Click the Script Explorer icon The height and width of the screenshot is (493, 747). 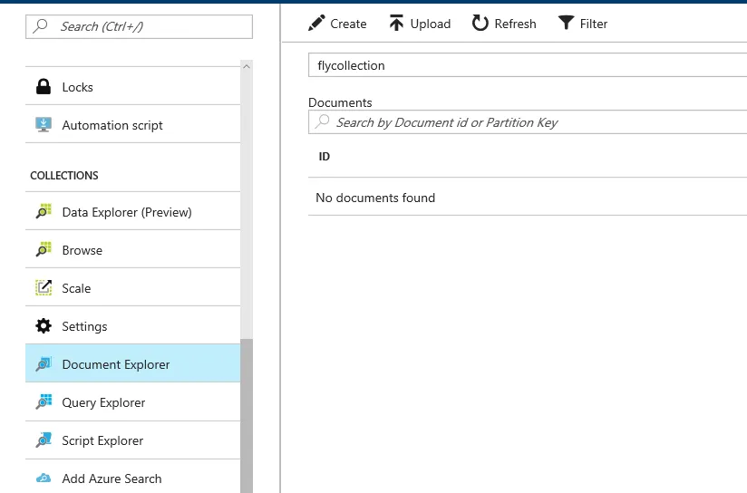pos(43,440)
